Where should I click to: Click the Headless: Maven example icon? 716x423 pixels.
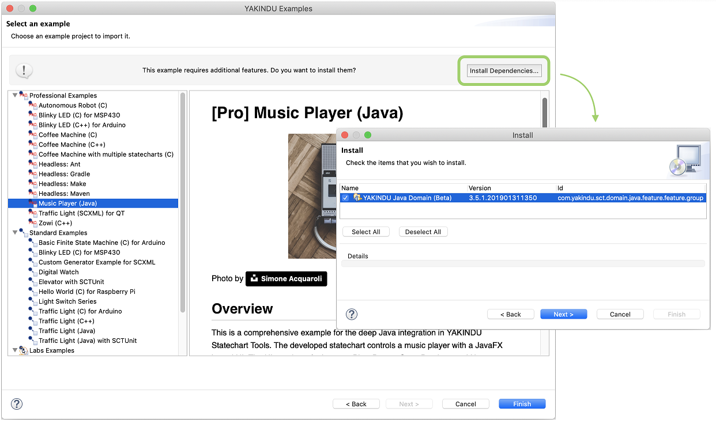point(33,194)
